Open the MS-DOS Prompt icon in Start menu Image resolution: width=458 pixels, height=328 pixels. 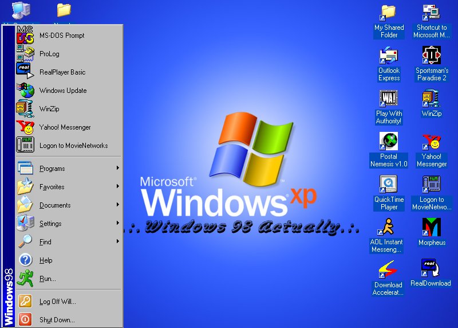tap(25, 35)
